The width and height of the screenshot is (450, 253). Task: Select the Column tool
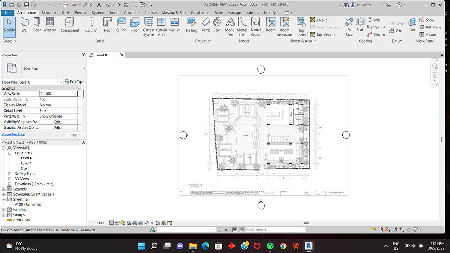pyautogui.click(x=91, y=25)
